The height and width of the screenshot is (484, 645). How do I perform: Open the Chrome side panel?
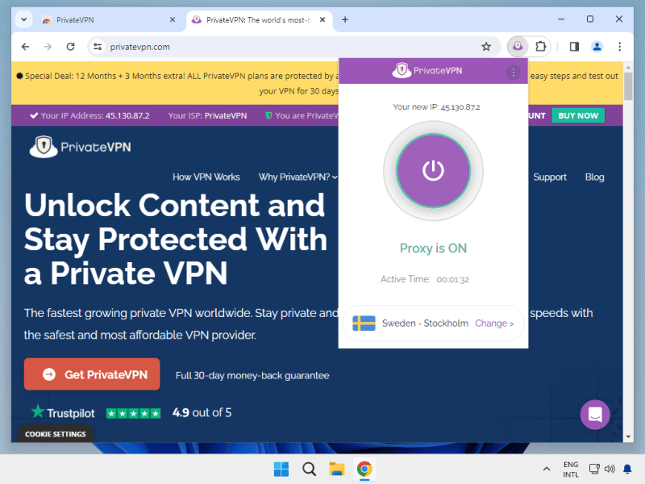coord(574,47)
